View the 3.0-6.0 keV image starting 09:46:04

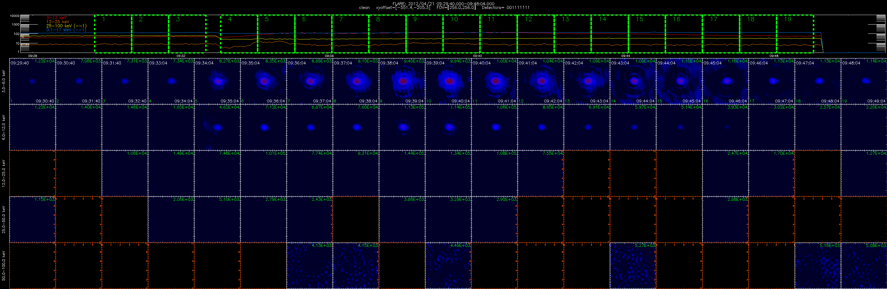[772, 81]
